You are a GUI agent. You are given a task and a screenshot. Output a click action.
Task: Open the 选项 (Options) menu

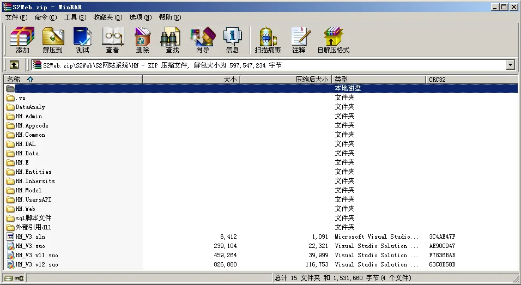(x=141, y=17)
